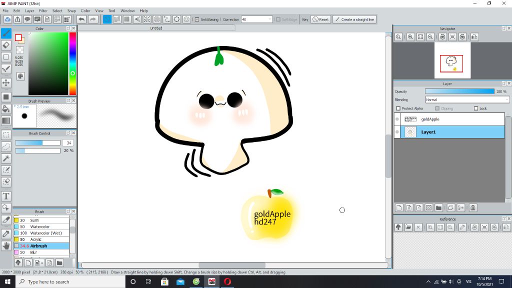Zoom out using the Navigator magnifier minus

coord(430,37)
